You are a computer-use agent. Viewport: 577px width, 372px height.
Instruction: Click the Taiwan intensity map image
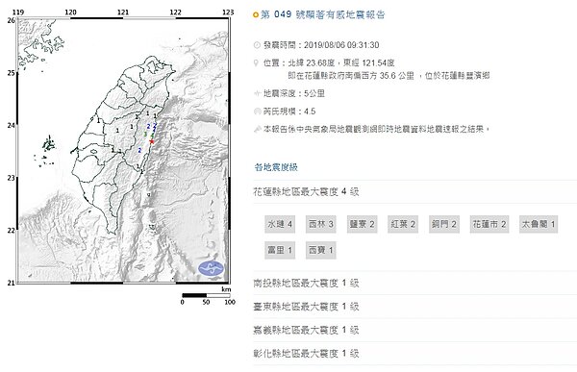123,151
